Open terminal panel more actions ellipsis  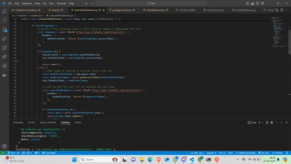(277, 122)
